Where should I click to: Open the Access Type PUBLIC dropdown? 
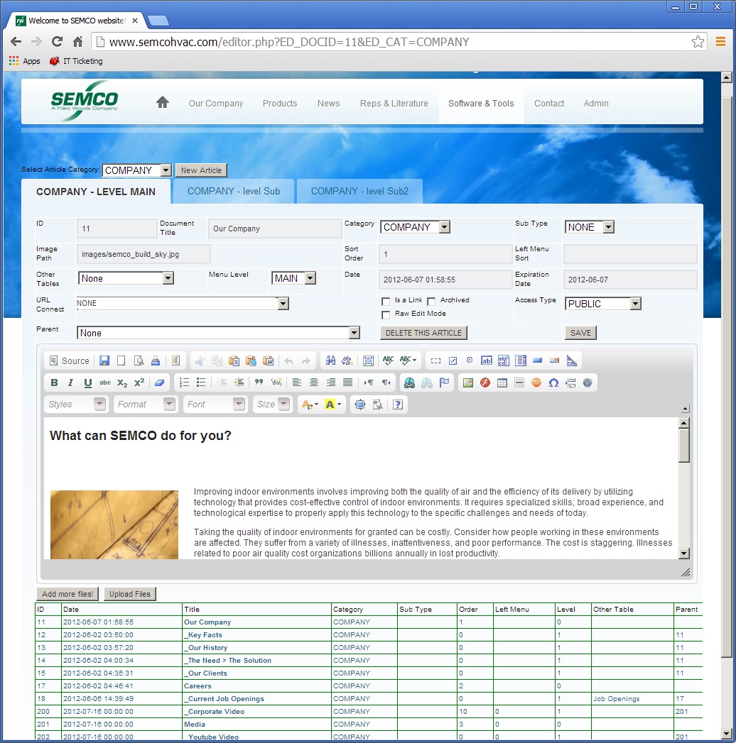603,304
